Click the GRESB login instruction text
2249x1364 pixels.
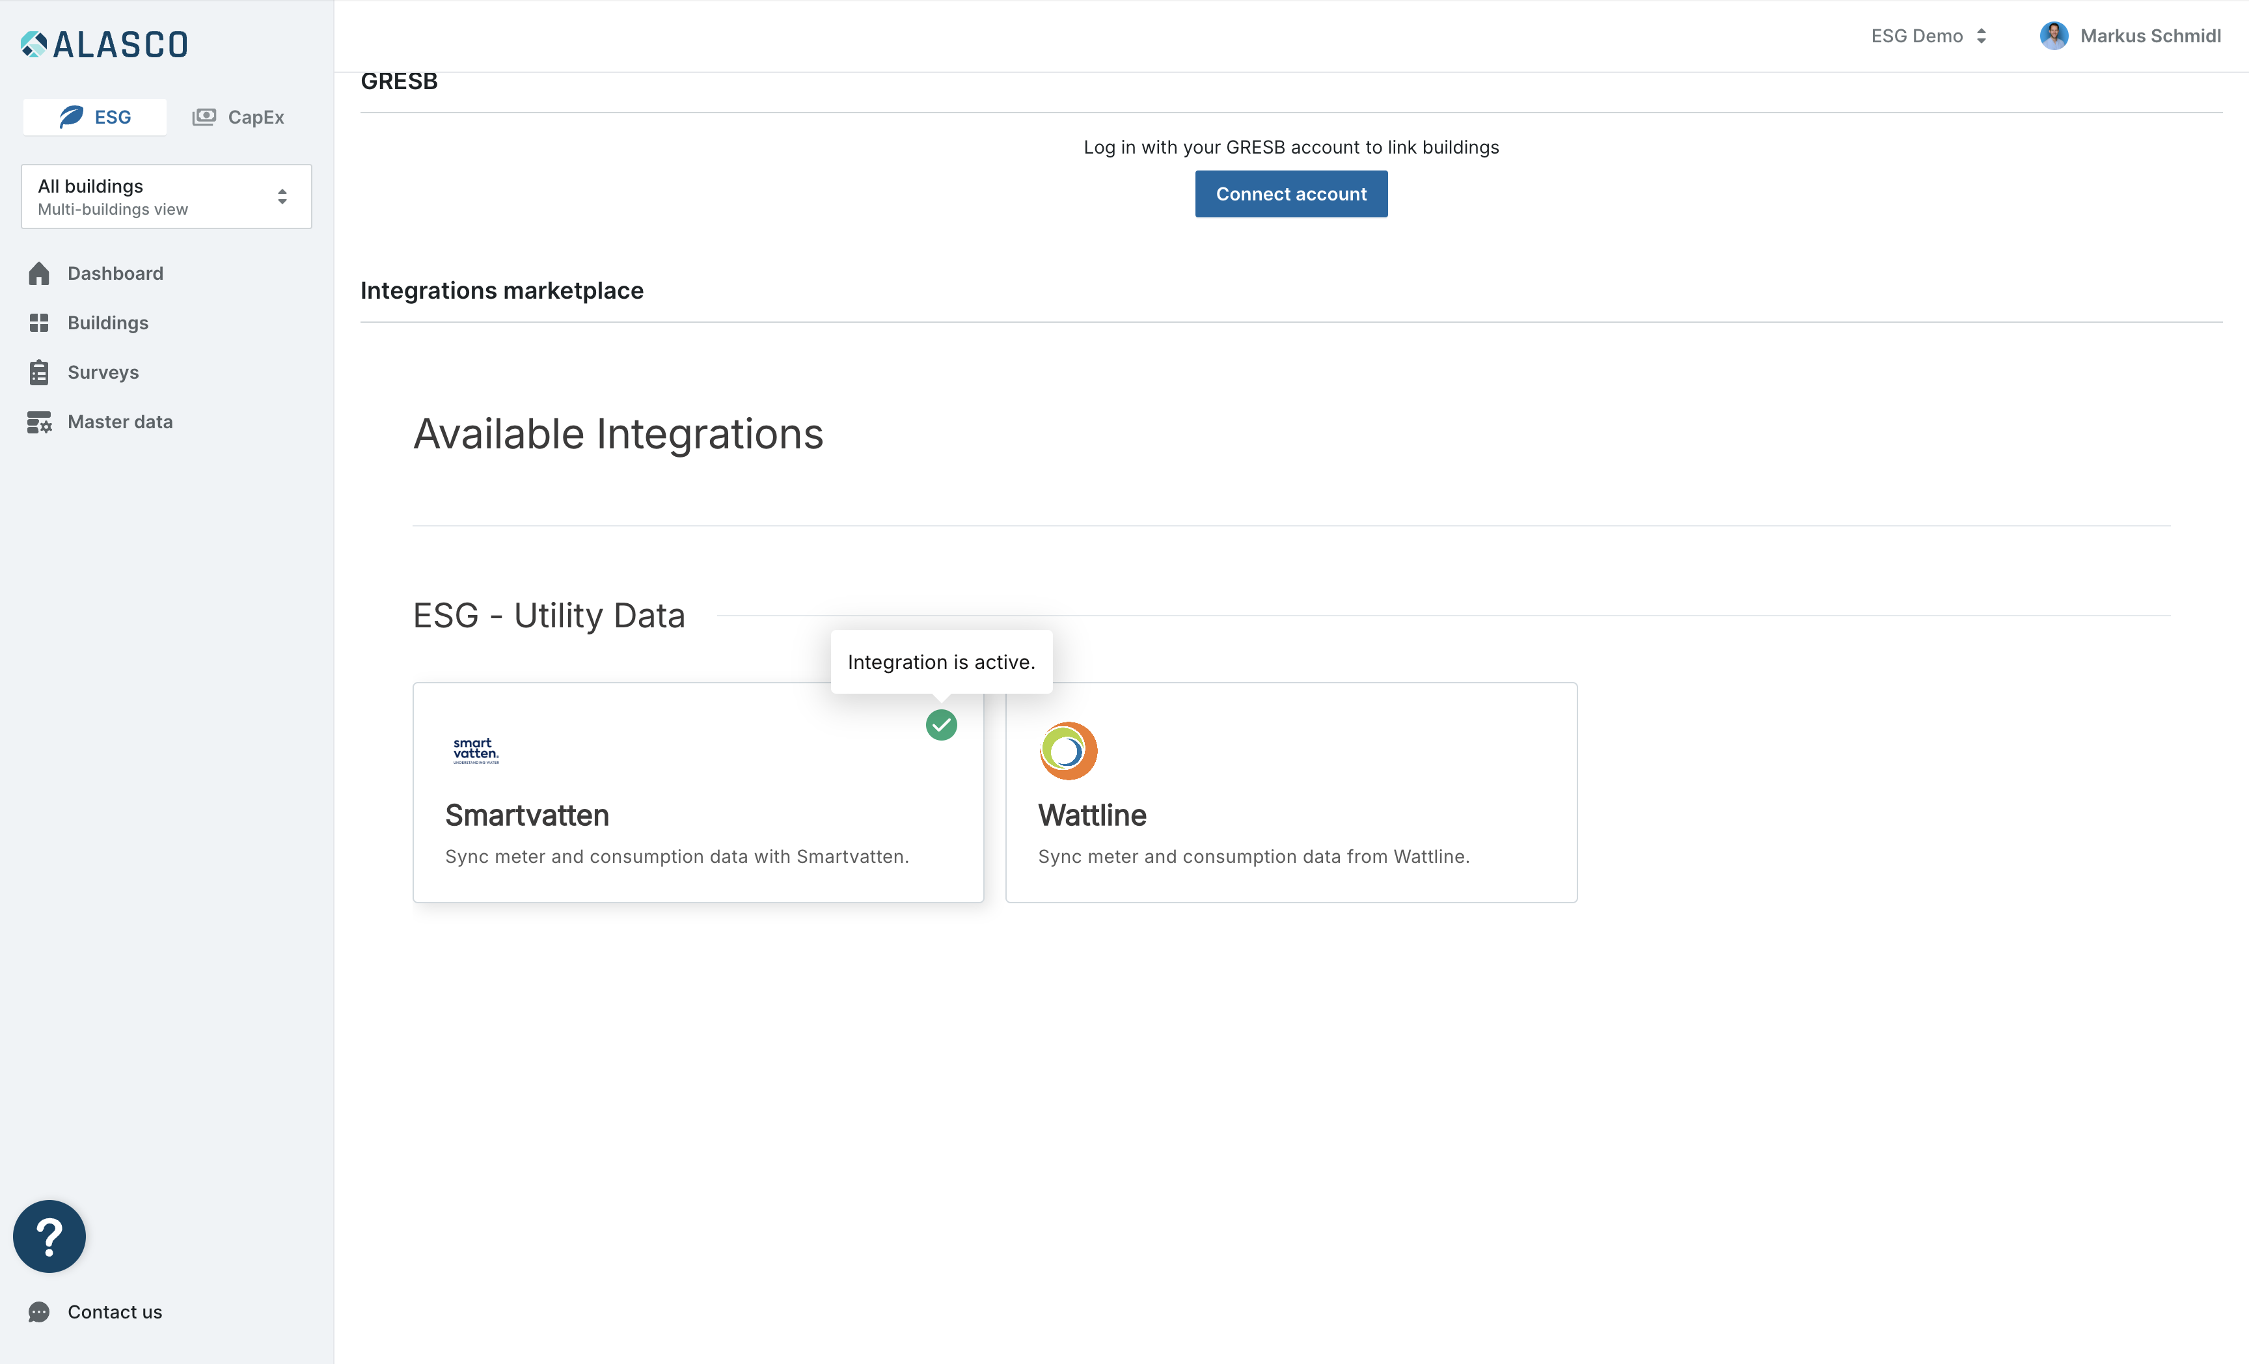coord(1290,147)
